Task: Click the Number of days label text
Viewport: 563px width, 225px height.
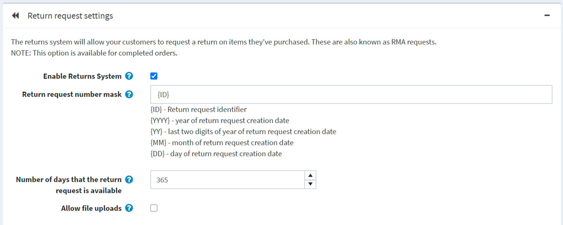Action: point(68,180)
